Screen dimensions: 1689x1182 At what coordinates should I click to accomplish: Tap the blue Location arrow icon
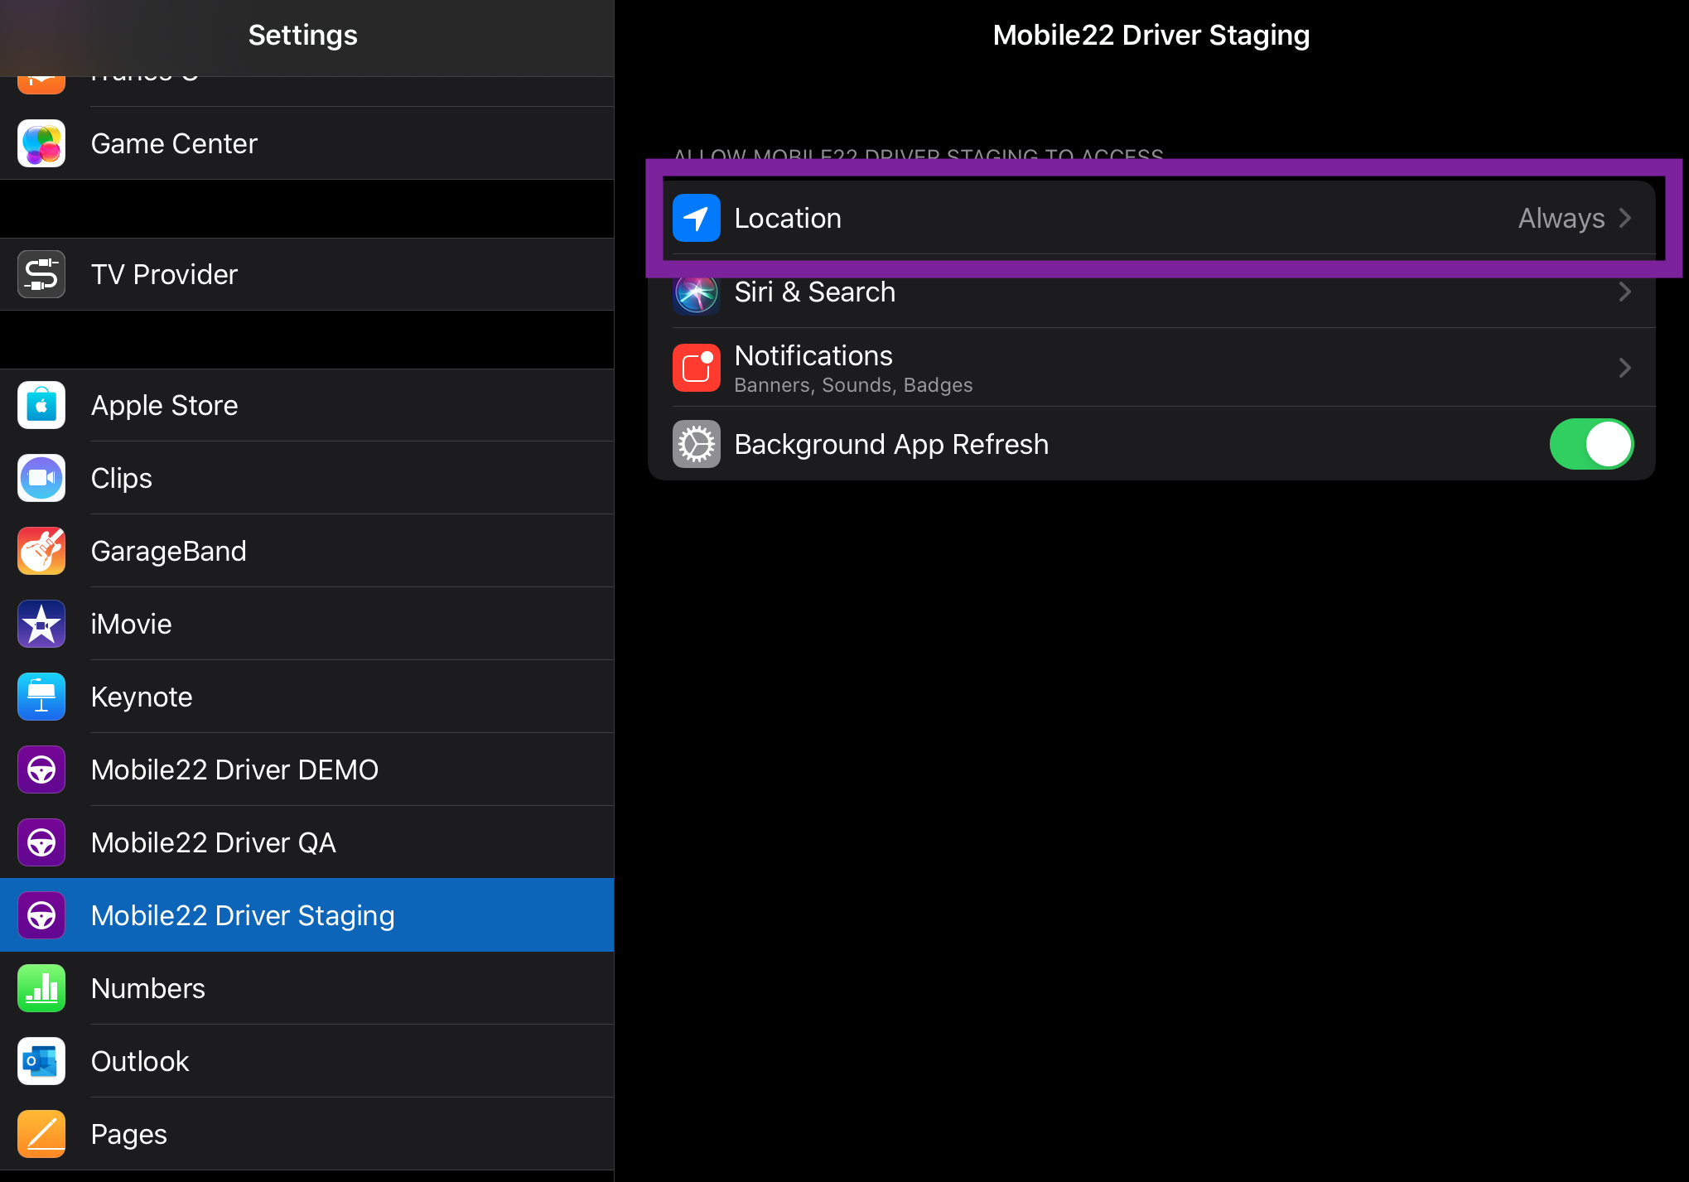[x=696, y=218]
